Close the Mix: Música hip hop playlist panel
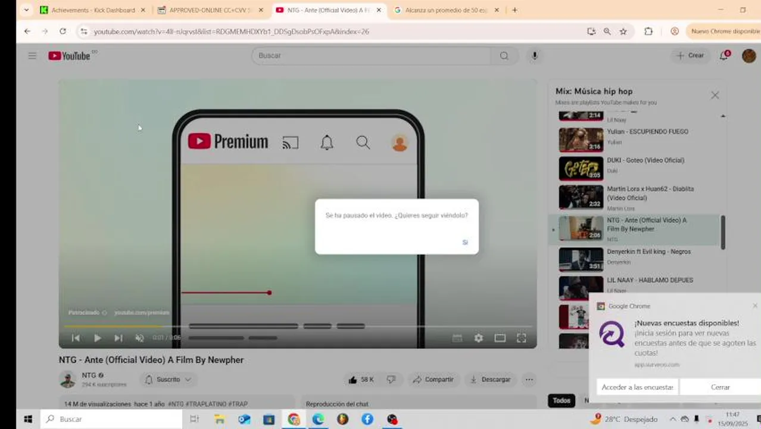The image size is (761, 429). (715, 95)
